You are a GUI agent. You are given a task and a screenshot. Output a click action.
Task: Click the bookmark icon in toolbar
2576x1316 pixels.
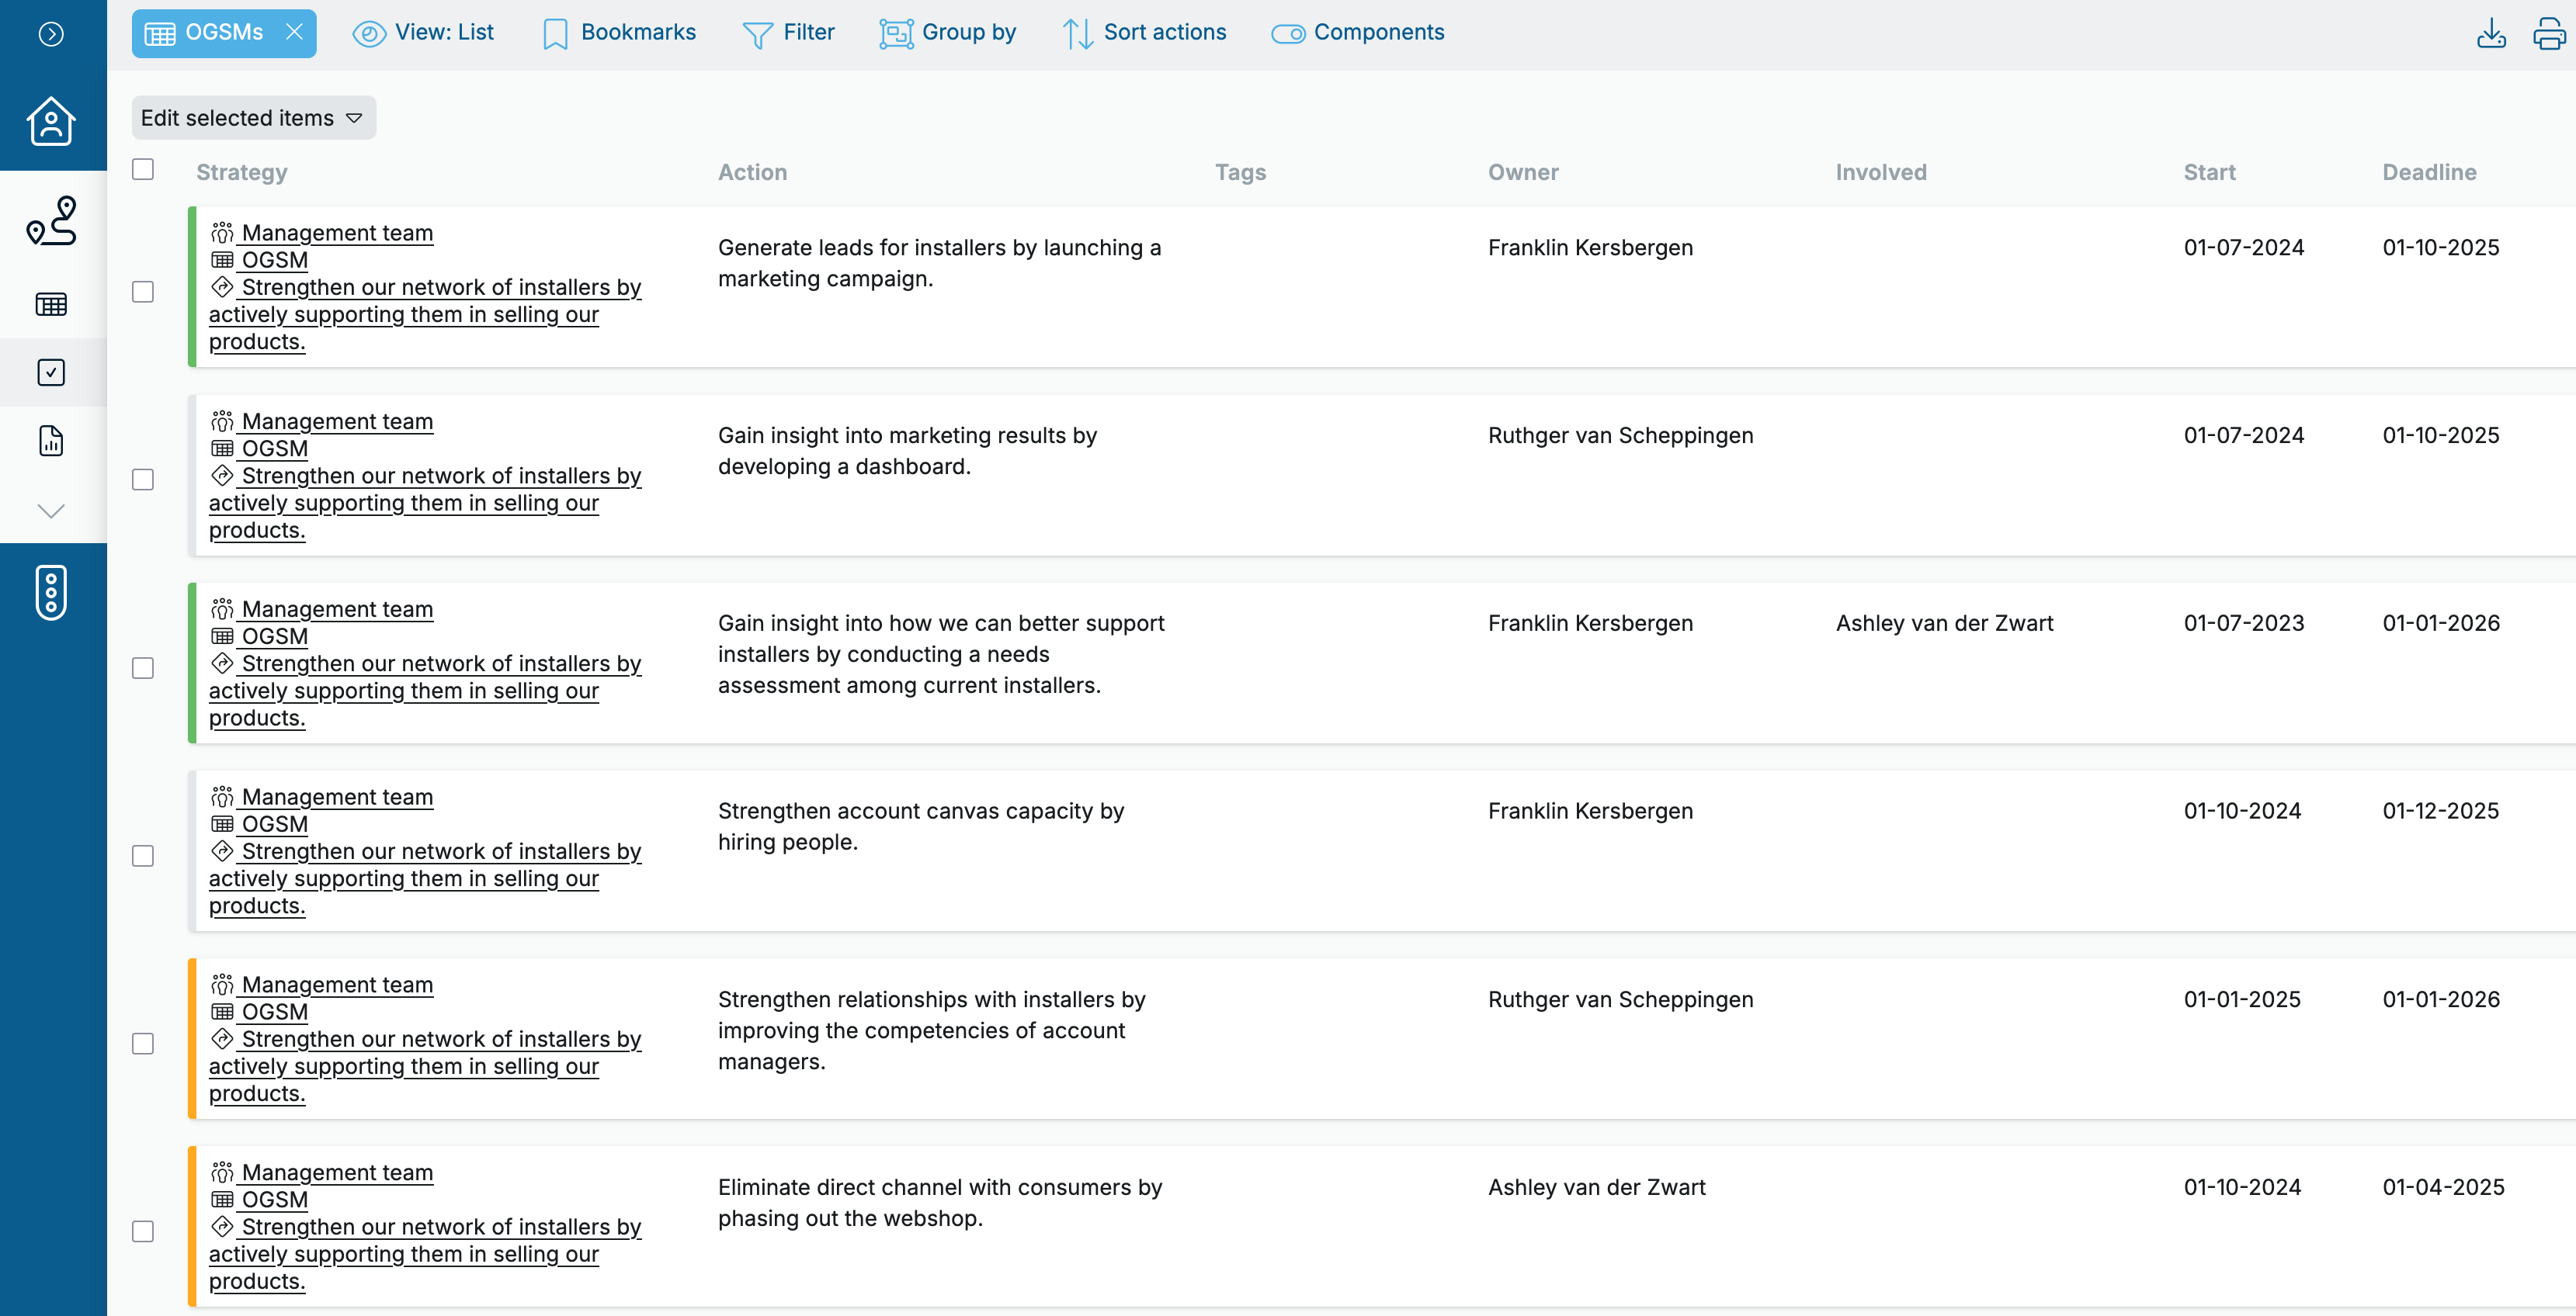click(x=555, y=34)
